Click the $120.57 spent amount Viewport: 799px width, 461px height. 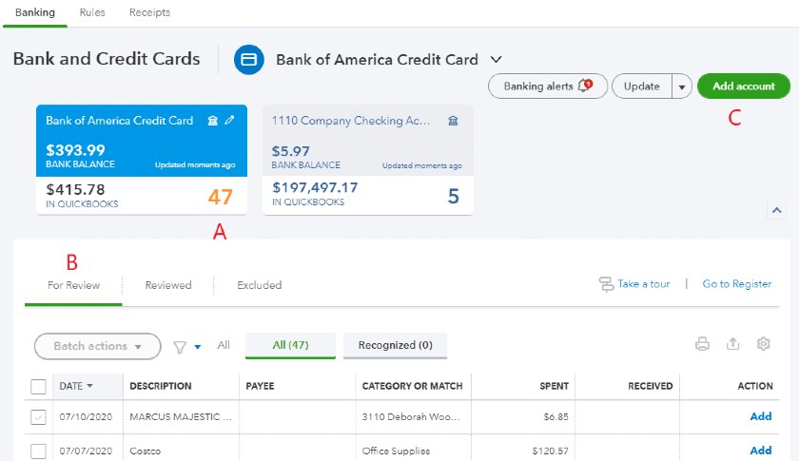pos(551,451)
